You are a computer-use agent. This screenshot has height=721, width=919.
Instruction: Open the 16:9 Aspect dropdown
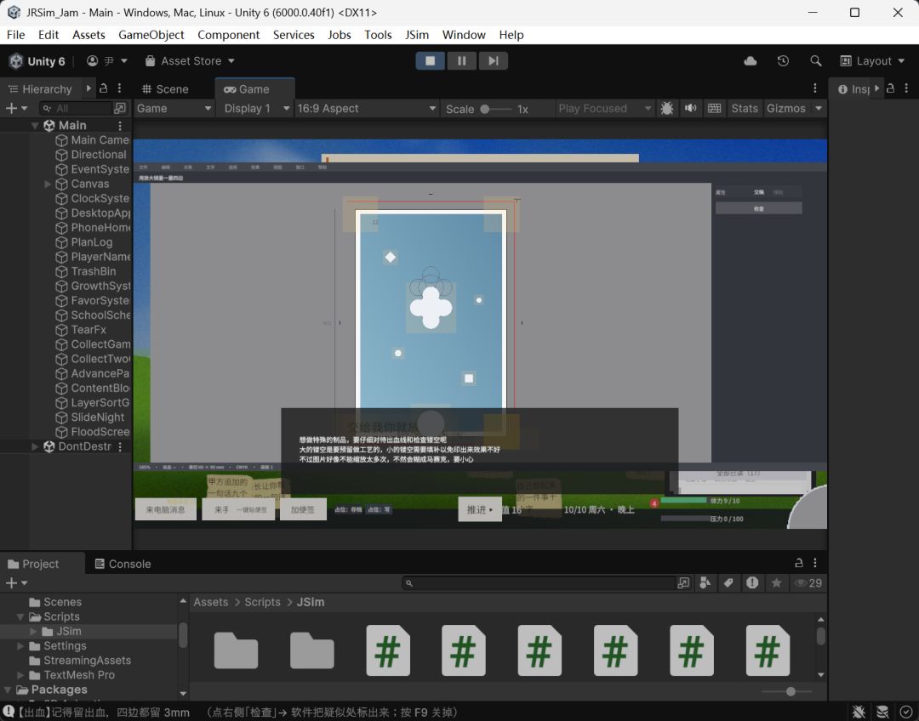pyautogui.click(x=367, y=108)
